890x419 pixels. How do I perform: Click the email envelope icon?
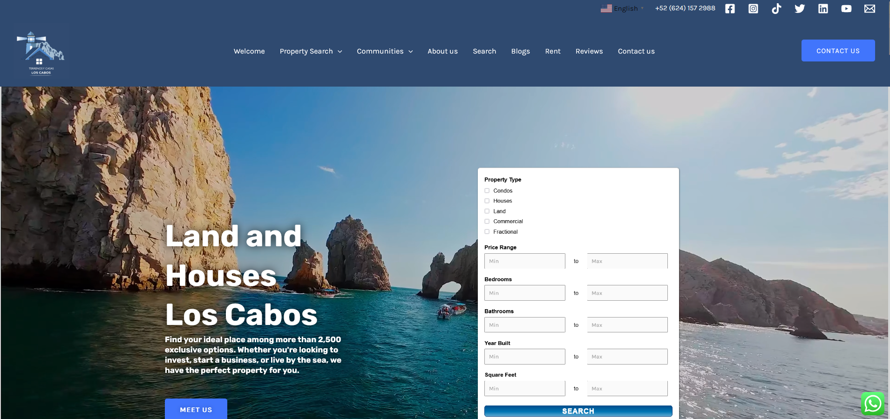pyautogui.click(x=870, y=9)
